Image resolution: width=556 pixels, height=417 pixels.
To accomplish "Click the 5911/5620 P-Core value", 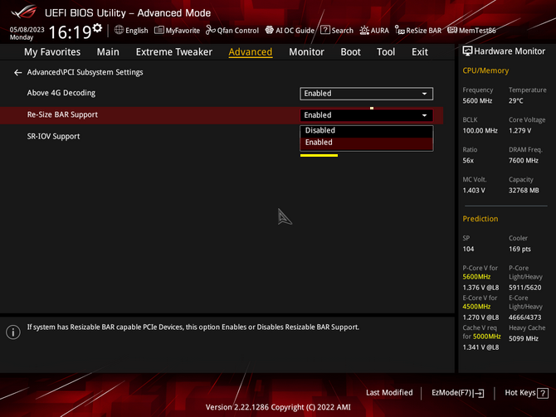I will pyautogui.click(x=525, y=288).
